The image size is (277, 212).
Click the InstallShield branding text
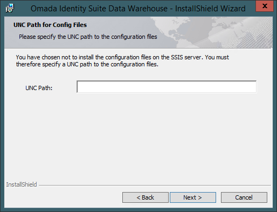click(x=22, y=184)
